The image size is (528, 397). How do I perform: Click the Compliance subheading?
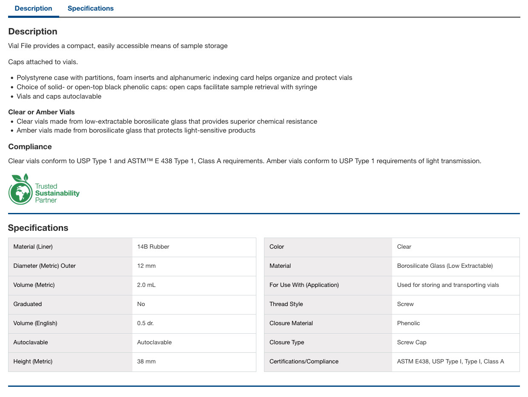click(x=30, y=147)
